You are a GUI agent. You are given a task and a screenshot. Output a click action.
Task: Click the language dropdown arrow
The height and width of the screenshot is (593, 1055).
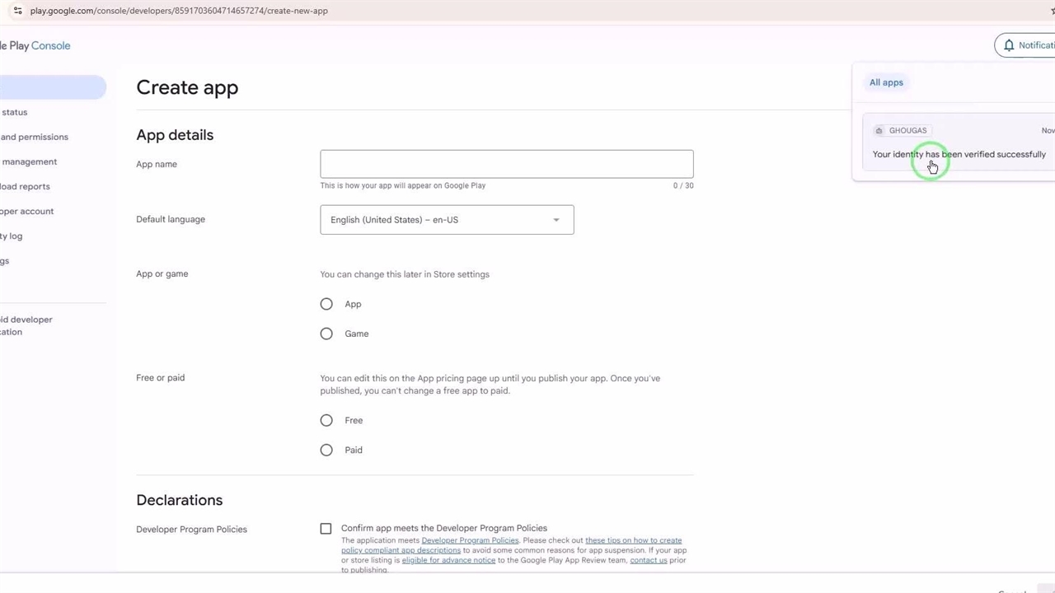[x=556, y=220]
